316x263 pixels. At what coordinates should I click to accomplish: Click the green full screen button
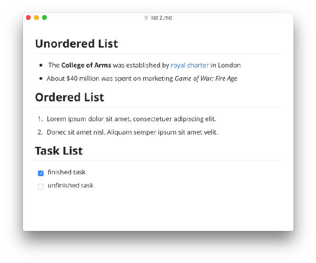click(44, 18)
